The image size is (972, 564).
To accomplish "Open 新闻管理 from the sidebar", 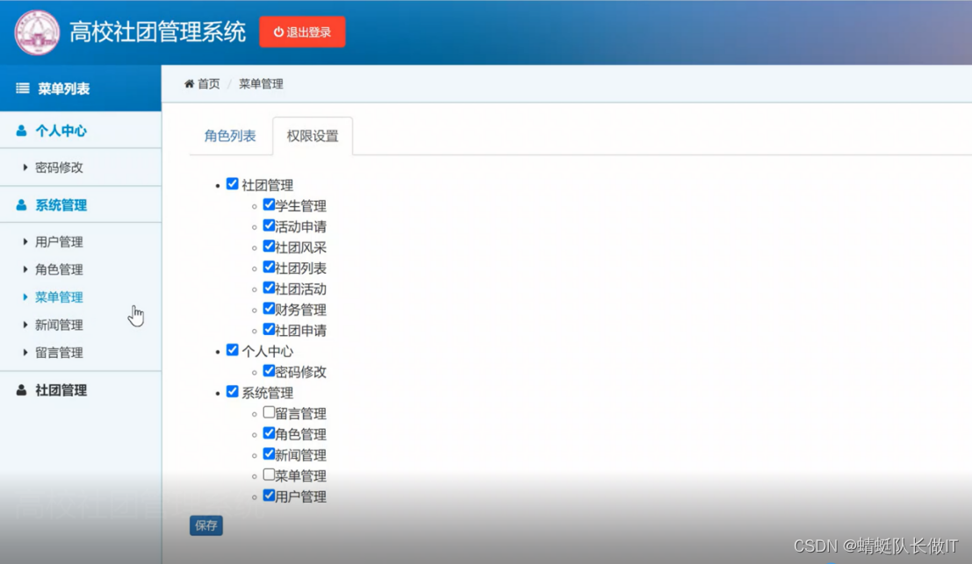I will [59, 324].
